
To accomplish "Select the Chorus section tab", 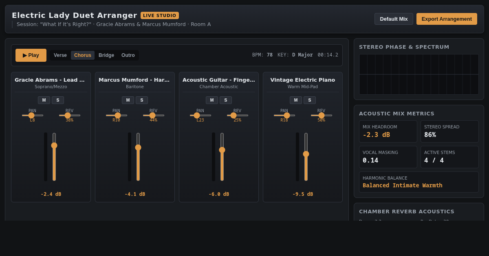I will (x=83, y=55).
